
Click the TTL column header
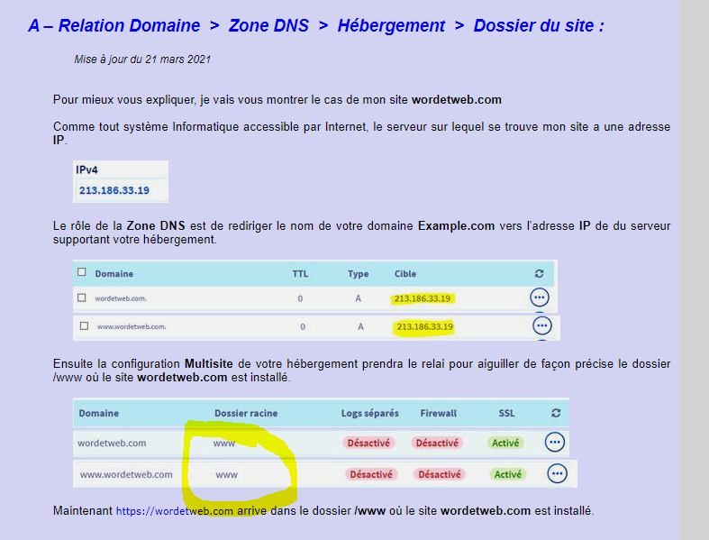(x=300, y=273)
